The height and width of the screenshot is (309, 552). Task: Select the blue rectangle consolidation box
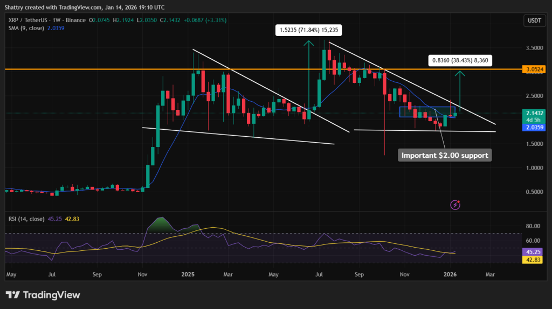coord(427,112)
